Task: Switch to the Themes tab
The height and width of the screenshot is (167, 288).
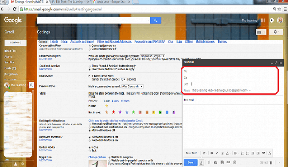Action: coord(222,42)
